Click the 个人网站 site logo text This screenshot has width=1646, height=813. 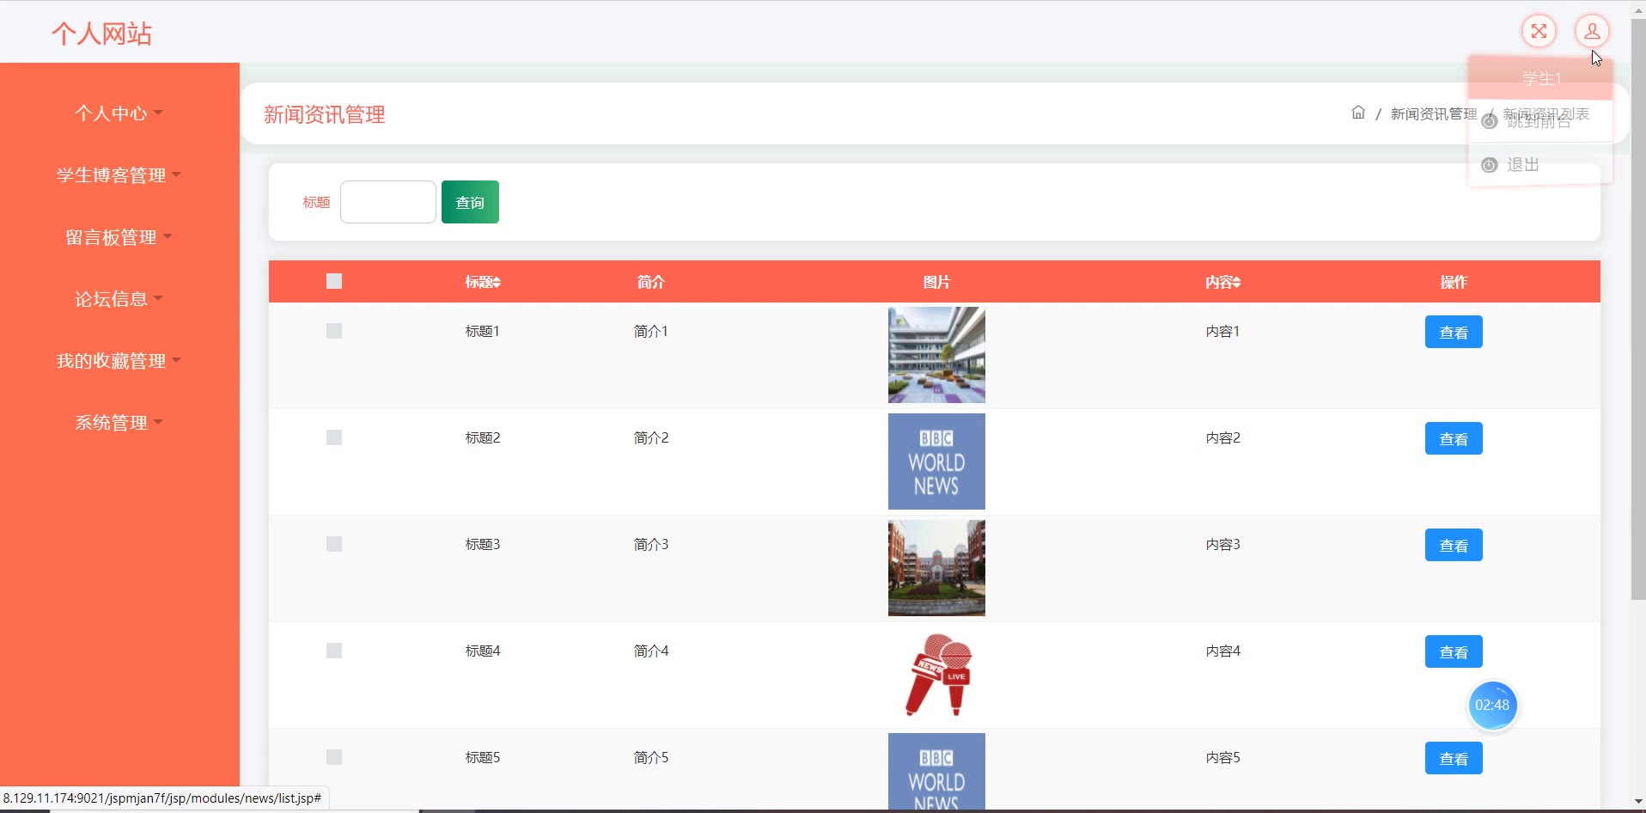pyautogui.click(x=101, y=34)
